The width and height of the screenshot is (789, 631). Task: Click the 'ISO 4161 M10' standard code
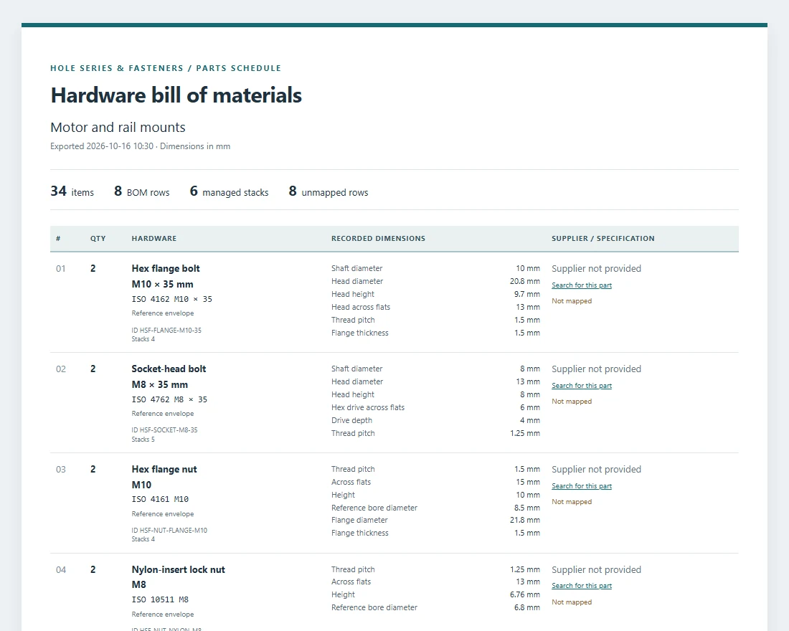coord(160,500)
